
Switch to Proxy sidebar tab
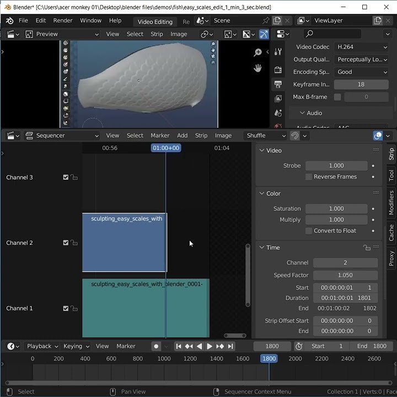click(391, 259)
